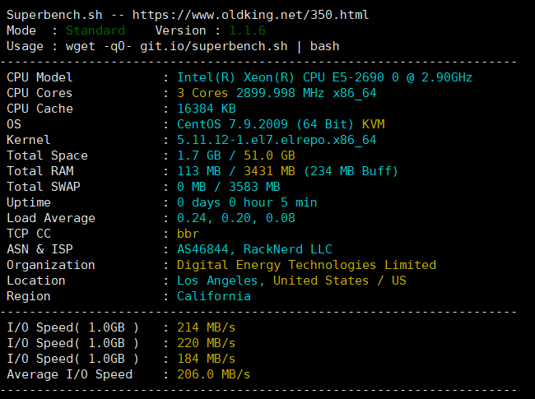Click the Uptime value text
This screenshot has height=399, width=535.
pos(247,202)
